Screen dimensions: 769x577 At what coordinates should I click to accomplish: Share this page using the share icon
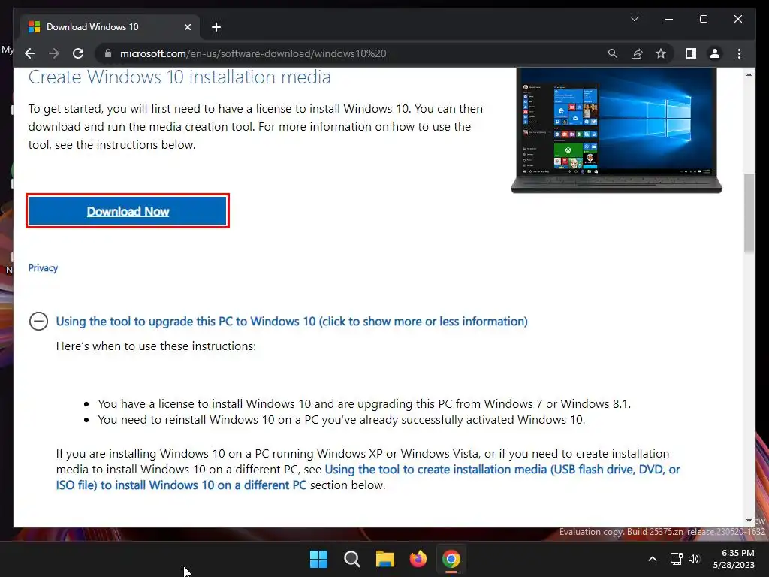(637, 53)
